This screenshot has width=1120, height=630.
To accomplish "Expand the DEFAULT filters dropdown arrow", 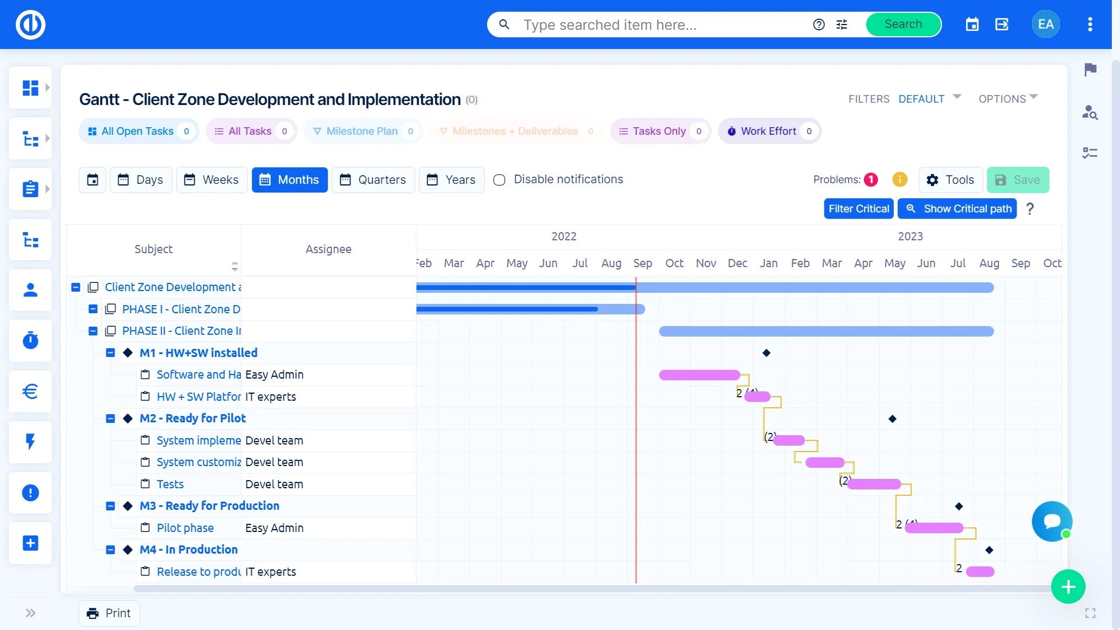I will (x=957, y=97).
